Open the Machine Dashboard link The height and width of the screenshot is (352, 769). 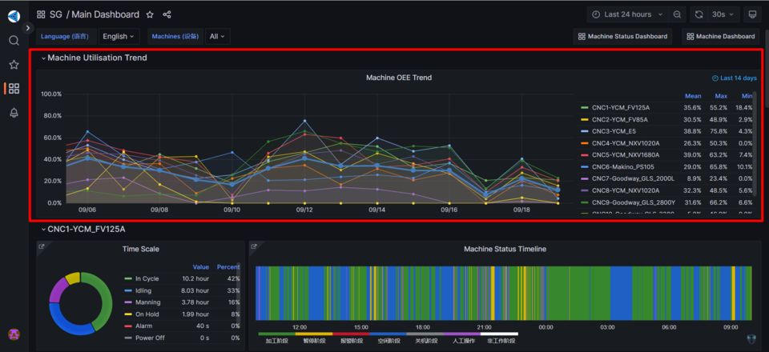point(720,36)
